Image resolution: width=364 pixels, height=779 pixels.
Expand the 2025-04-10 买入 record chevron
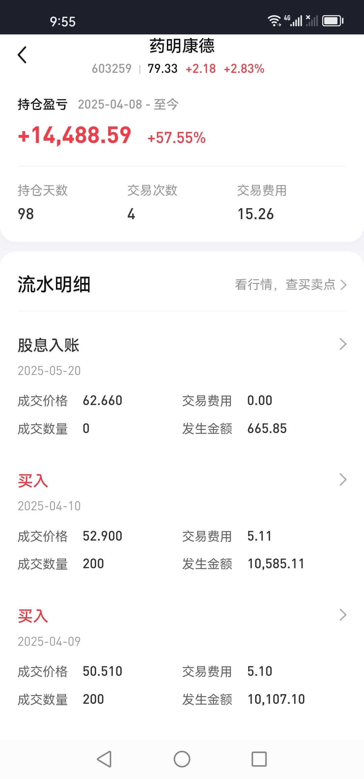[x=343, y=480]
